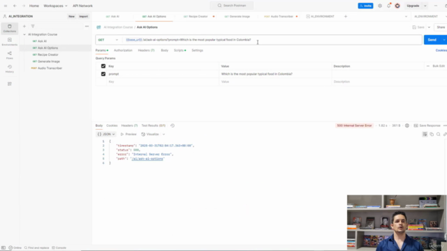The height and width of the screenshot is (251, 447).
Task: Toggle the select-all params checkbox in the header row
Action: [x=103, y=66]
